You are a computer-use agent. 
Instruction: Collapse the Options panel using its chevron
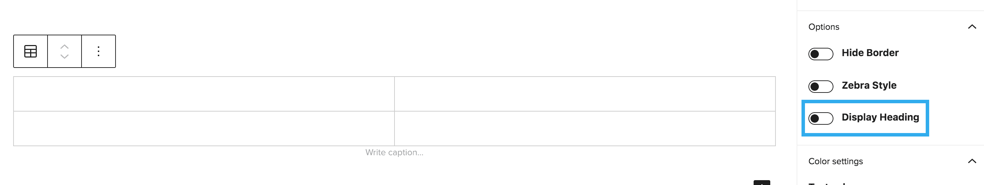coord(972,27)
